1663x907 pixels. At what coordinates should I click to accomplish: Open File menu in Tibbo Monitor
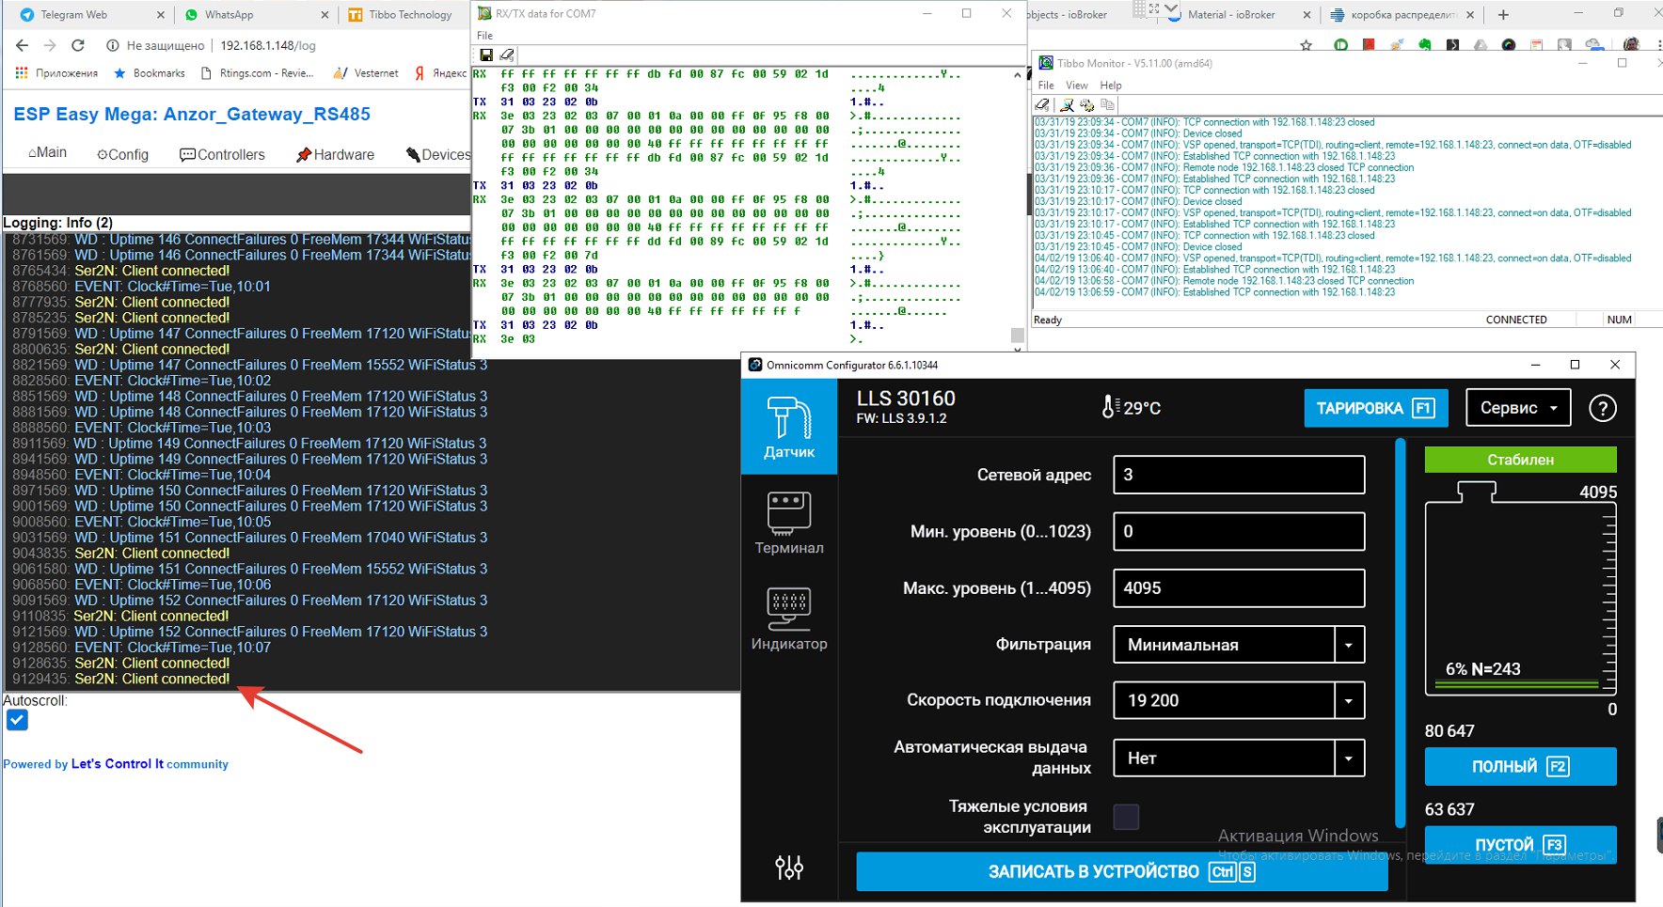[1046, 85]
